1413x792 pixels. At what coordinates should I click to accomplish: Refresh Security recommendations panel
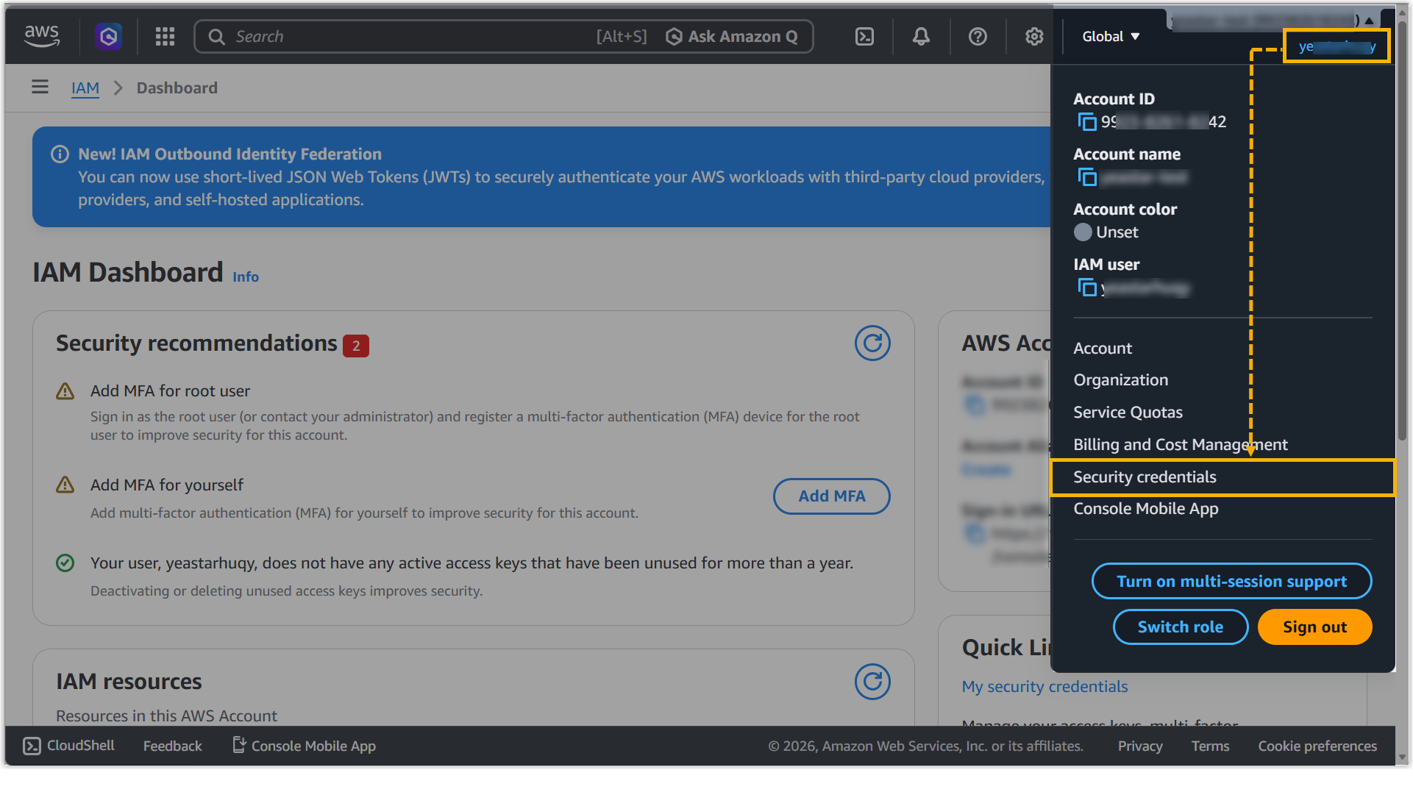tap(872, 343)
